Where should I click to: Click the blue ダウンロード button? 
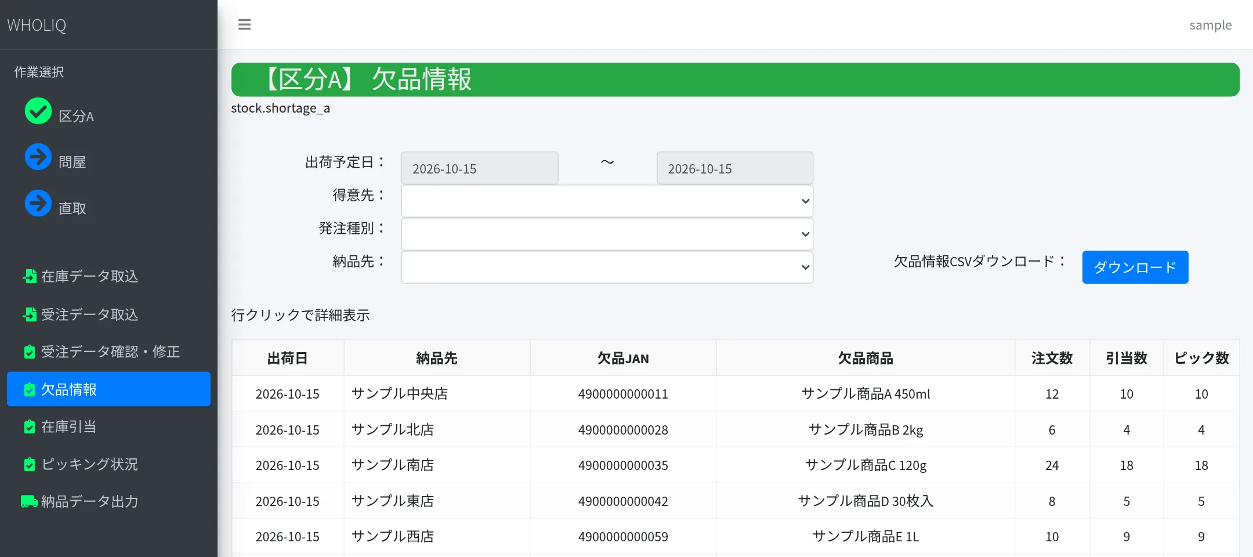(x=1135, y=267)
